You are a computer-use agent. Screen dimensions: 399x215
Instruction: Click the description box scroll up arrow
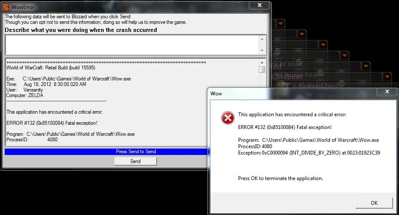click(262, 39)
